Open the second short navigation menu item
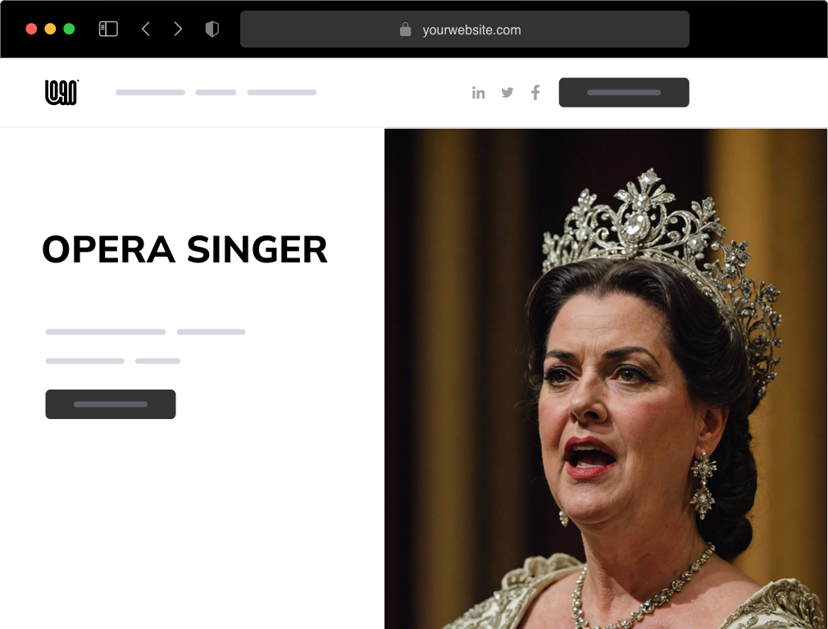 tap(216, 93)
